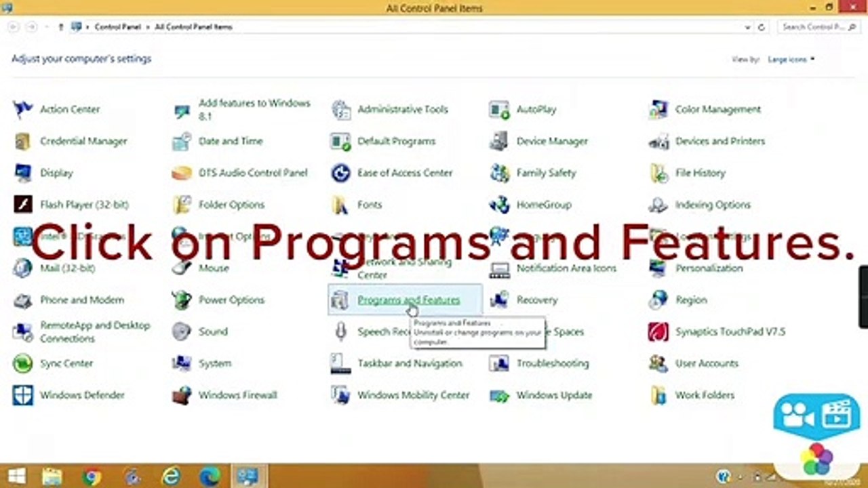Expand the address bar history dropdown arrow
This screenshot has width=868, height=488.
click(747, 27)
